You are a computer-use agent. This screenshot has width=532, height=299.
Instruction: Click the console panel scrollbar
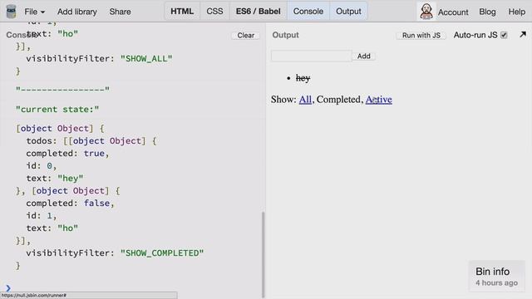pos(263,254)
